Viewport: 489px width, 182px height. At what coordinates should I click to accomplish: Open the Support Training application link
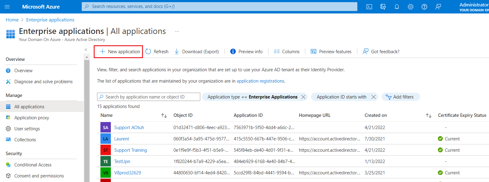tap(130, 150)
